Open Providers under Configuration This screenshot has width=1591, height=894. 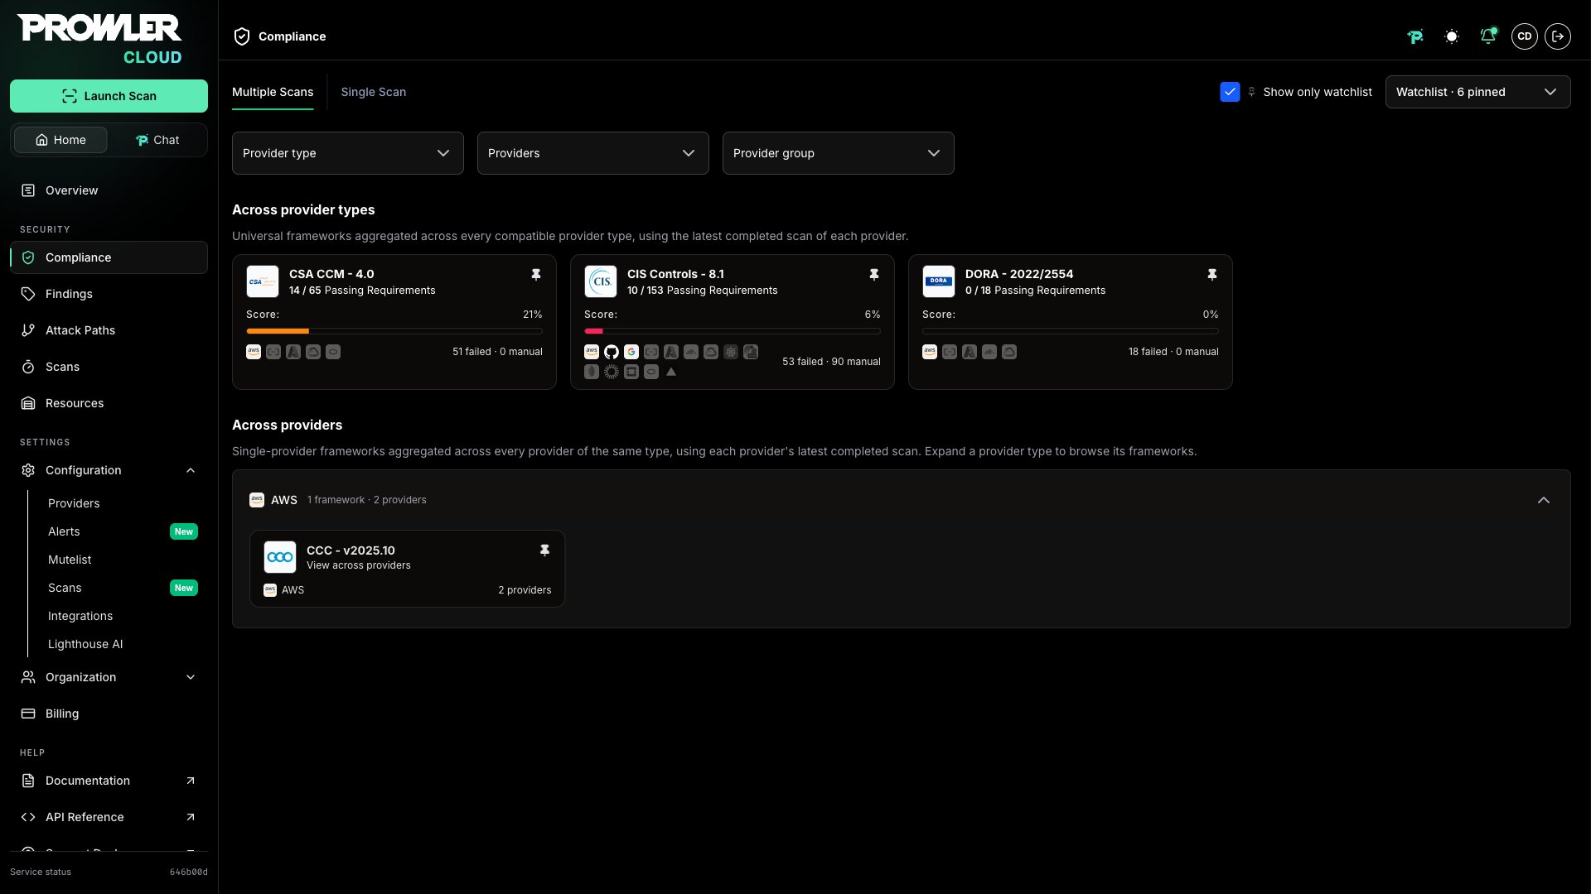[74, 503]
